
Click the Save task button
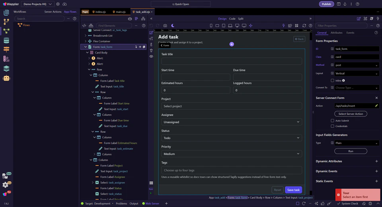click(x=293, y=190)
